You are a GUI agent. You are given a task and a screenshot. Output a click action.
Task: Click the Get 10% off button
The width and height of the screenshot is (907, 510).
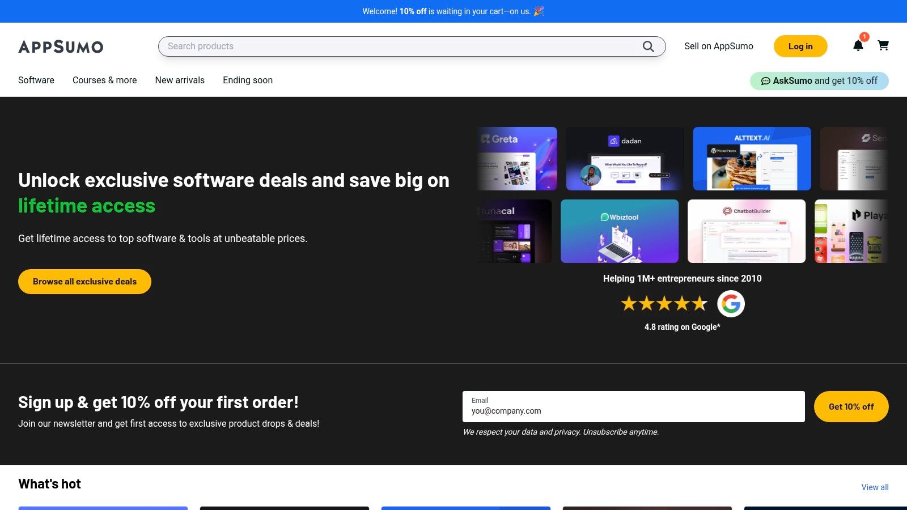851,406
